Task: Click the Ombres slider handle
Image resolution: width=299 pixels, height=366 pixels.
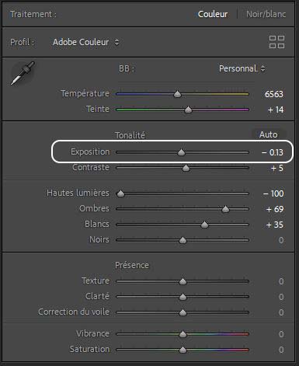Action: [x=225, y=209]
